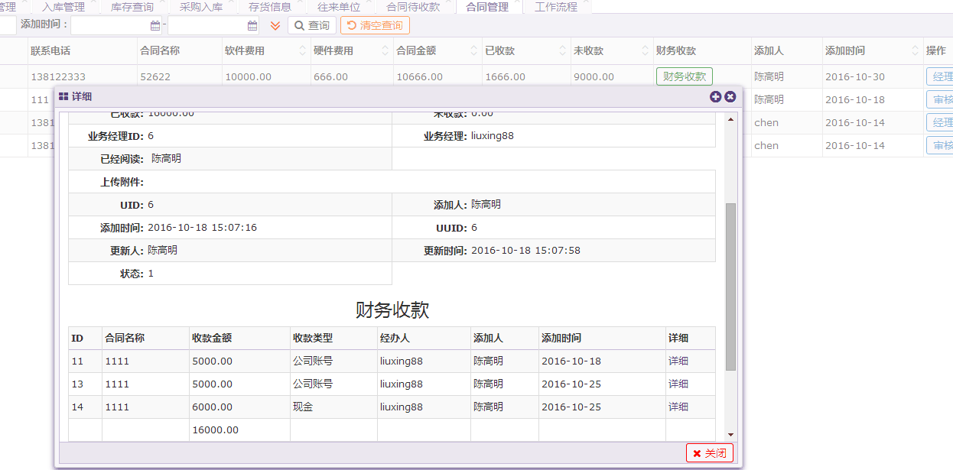This screenshot has width=953, height=470.
Task: Click the dialog's vertical scrollbar down arrow
Action: pyautogui.click(x=730, y=434)
